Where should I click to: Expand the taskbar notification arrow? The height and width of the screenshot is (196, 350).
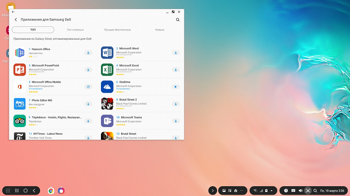(x=213, y=191)
